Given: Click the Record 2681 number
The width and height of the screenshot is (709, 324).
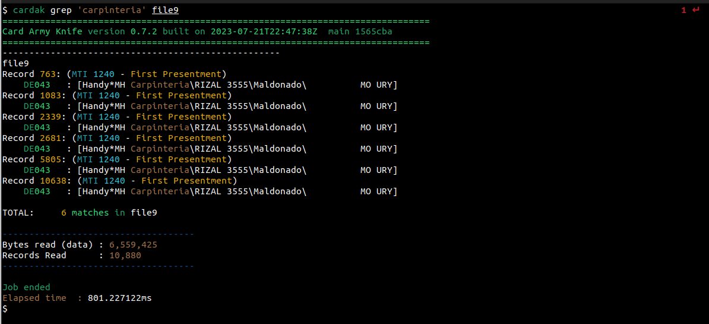Looking at the screenshot, I should coord(50,138).
